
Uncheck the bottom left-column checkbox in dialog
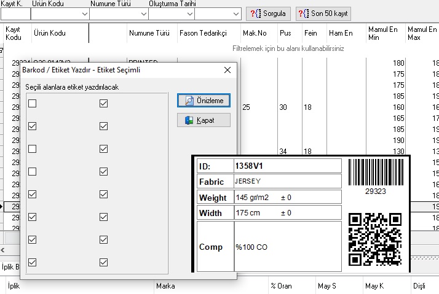click(33, 262)
